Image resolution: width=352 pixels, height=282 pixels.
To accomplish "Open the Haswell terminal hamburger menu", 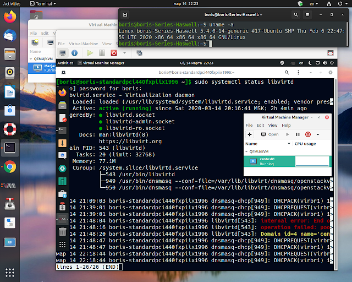I will tap(307, 15).
